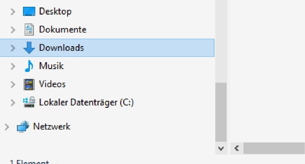The height and width of the screenshot is (164, 305).
Task: Expand the Netzwerk node chevron
Action: tap(7, 127)
